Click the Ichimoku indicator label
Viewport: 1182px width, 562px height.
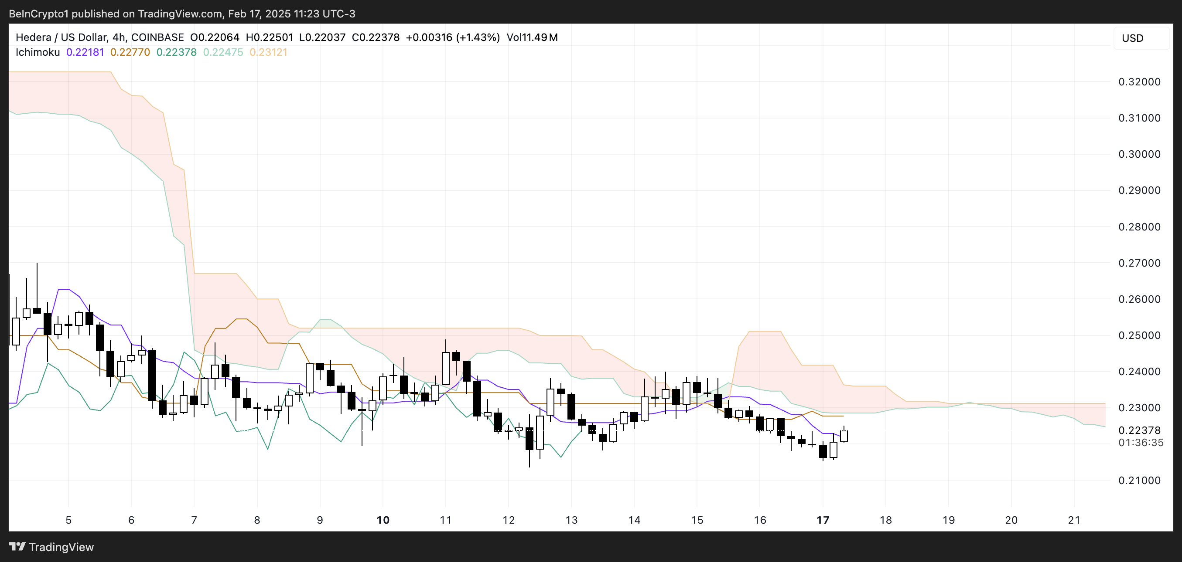pyautogui.click(x=38, y=52)
